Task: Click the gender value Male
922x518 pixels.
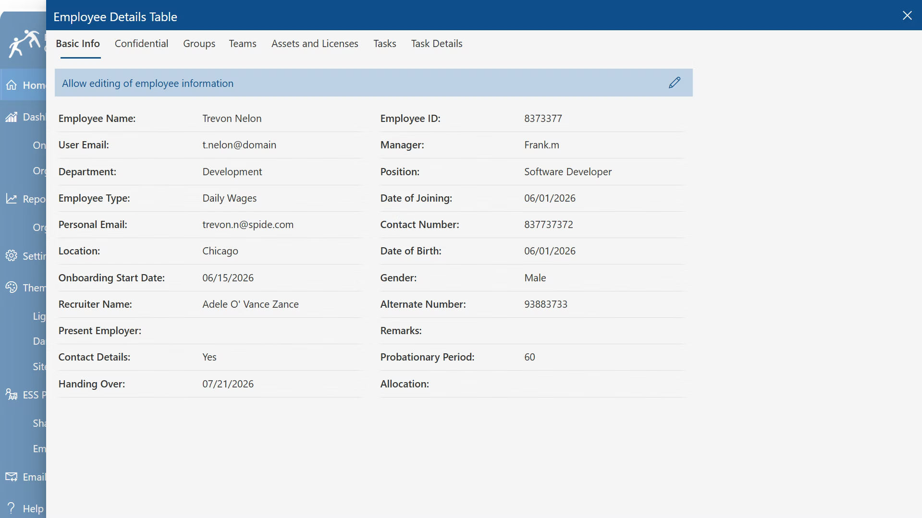Action: 535,278
